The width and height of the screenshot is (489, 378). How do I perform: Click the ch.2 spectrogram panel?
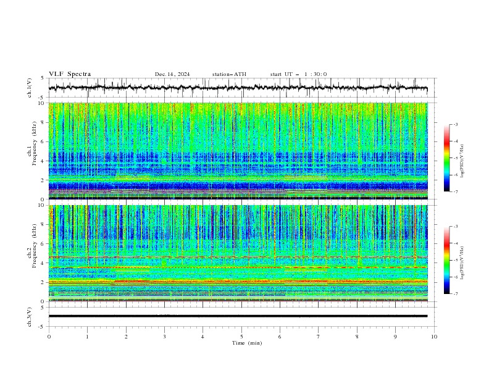[x=238, y=253]
